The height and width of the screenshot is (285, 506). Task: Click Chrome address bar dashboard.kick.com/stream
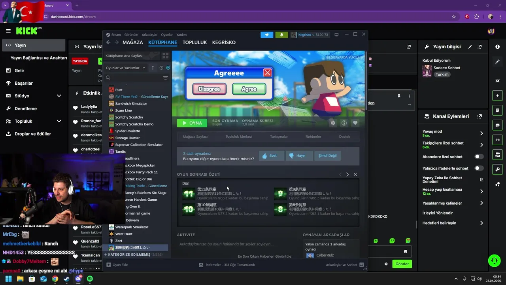coord(73,17)
